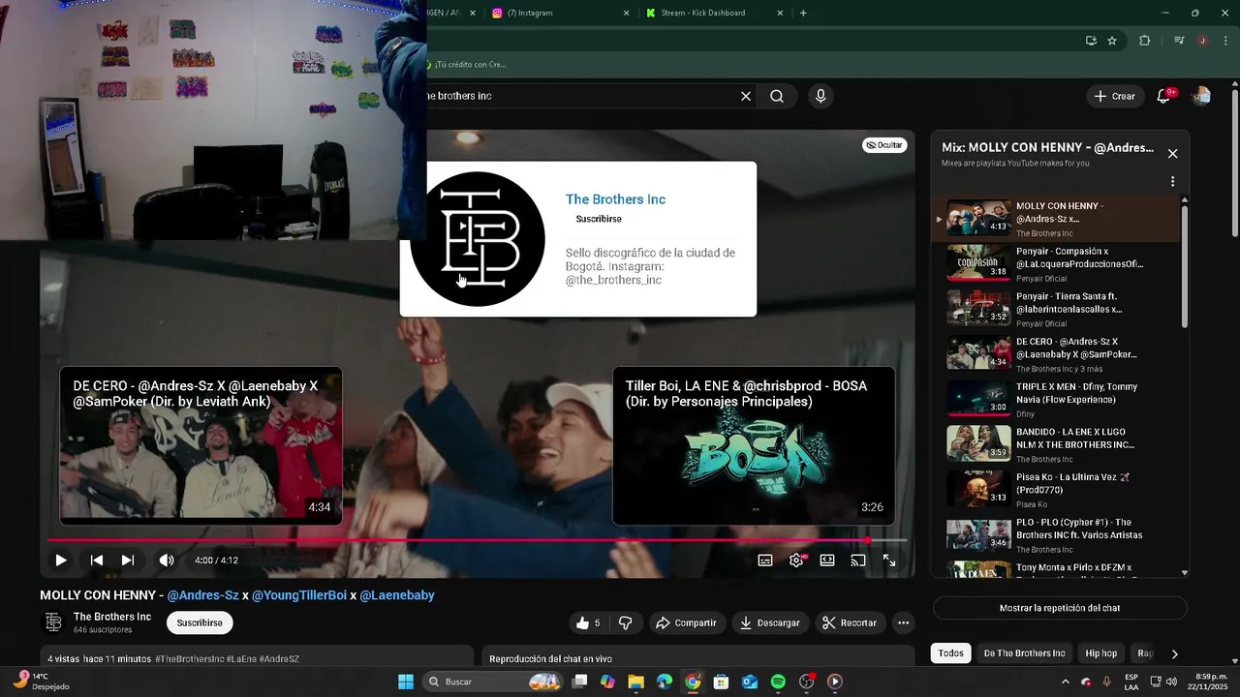Open Spotify from taskbar
Screen dimensions: 1240x697
(778, 682)
